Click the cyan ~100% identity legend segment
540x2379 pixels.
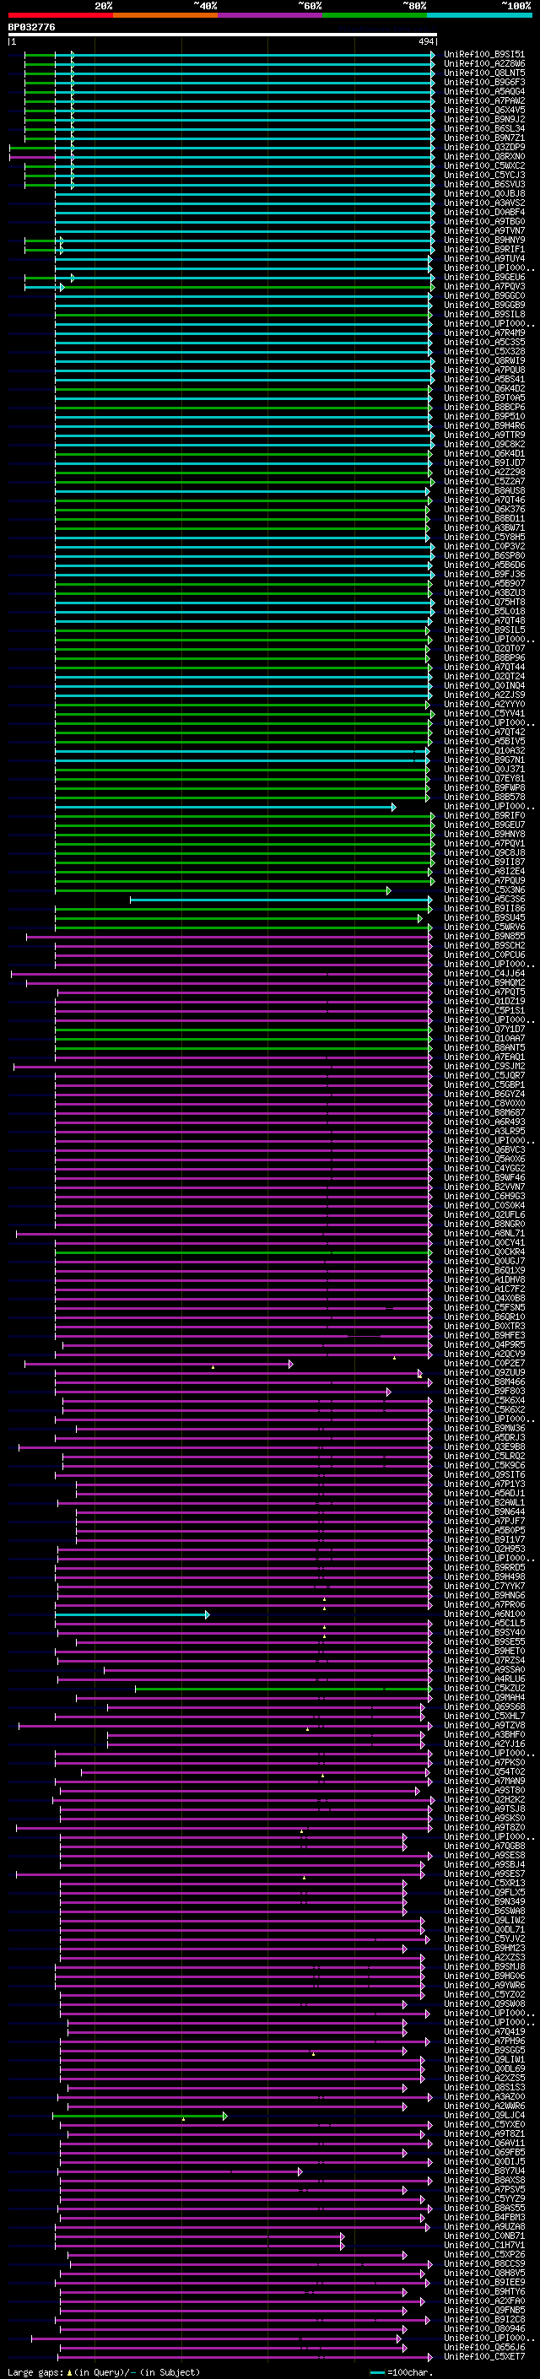tap(479, 15)
